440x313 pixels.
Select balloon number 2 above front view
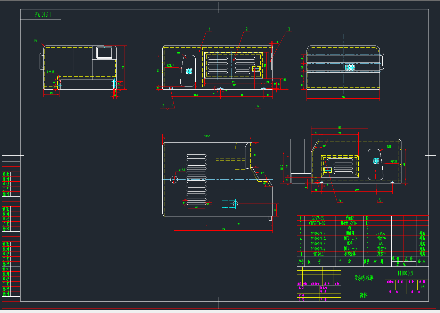click(246, 29)
